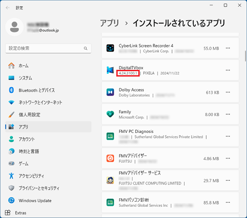Maximize the Settings window
This screenshot has width=247, height=218.
225,5
